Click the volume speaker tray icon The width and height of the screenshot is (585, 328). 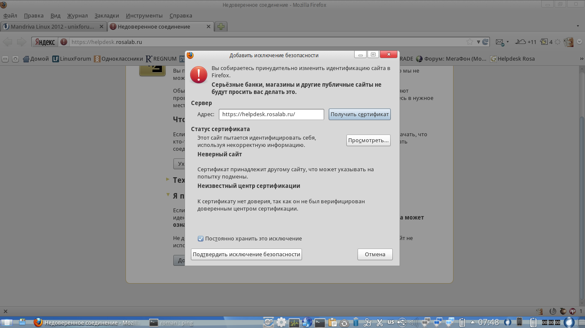(x=414, y=322)
